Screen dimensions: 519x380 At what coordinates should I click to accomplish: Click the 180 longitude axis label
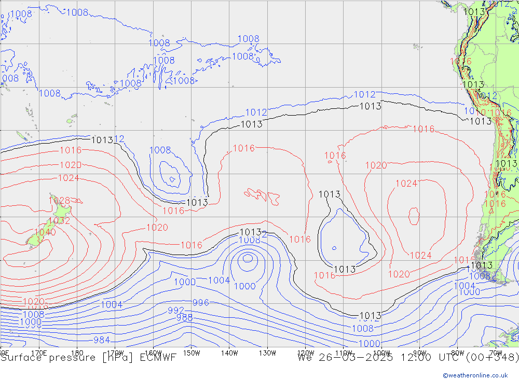tap(77, 353)
